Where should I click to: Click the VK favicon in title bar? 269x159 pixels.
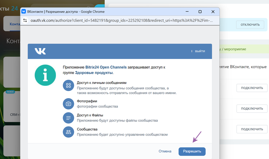point(24,12)
